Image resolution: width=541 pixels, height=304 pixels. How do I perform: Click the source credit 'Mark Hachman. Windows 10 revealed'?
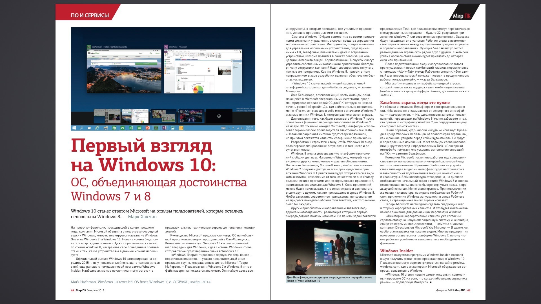[x=141, y=282]
